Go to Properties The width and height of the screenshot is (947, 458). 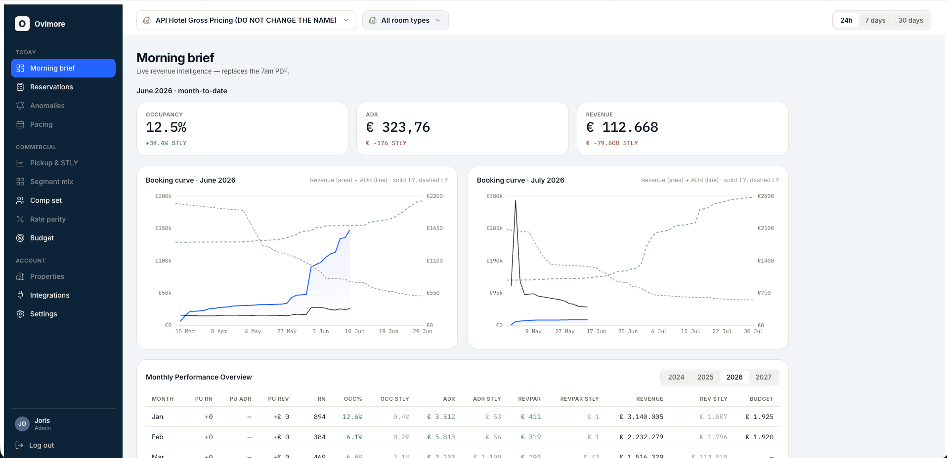tap(63, 276)
